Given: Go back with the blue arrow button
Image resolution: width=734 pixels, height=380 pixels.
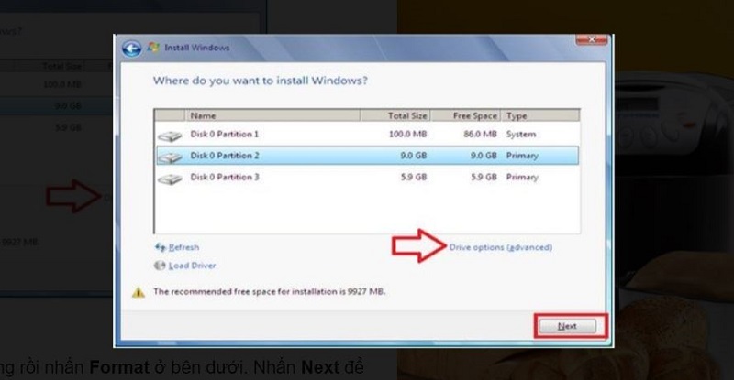Looking at the screenshot, I should 131,49.
